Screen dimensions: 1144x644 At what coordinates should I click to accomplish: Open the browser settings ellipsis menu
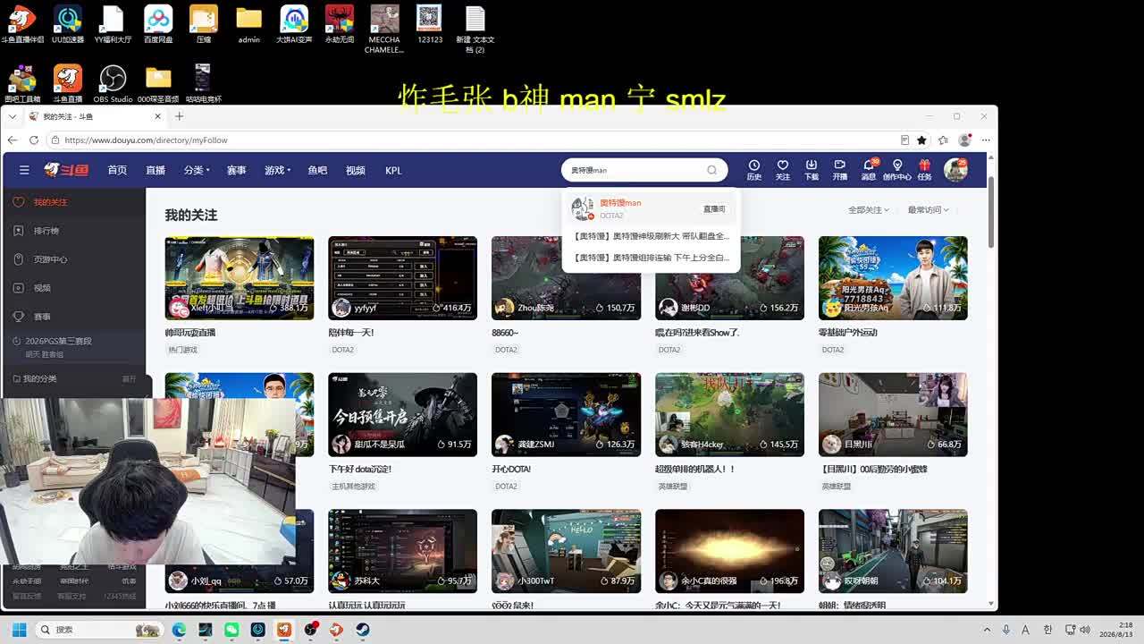(x=986, y=140)
